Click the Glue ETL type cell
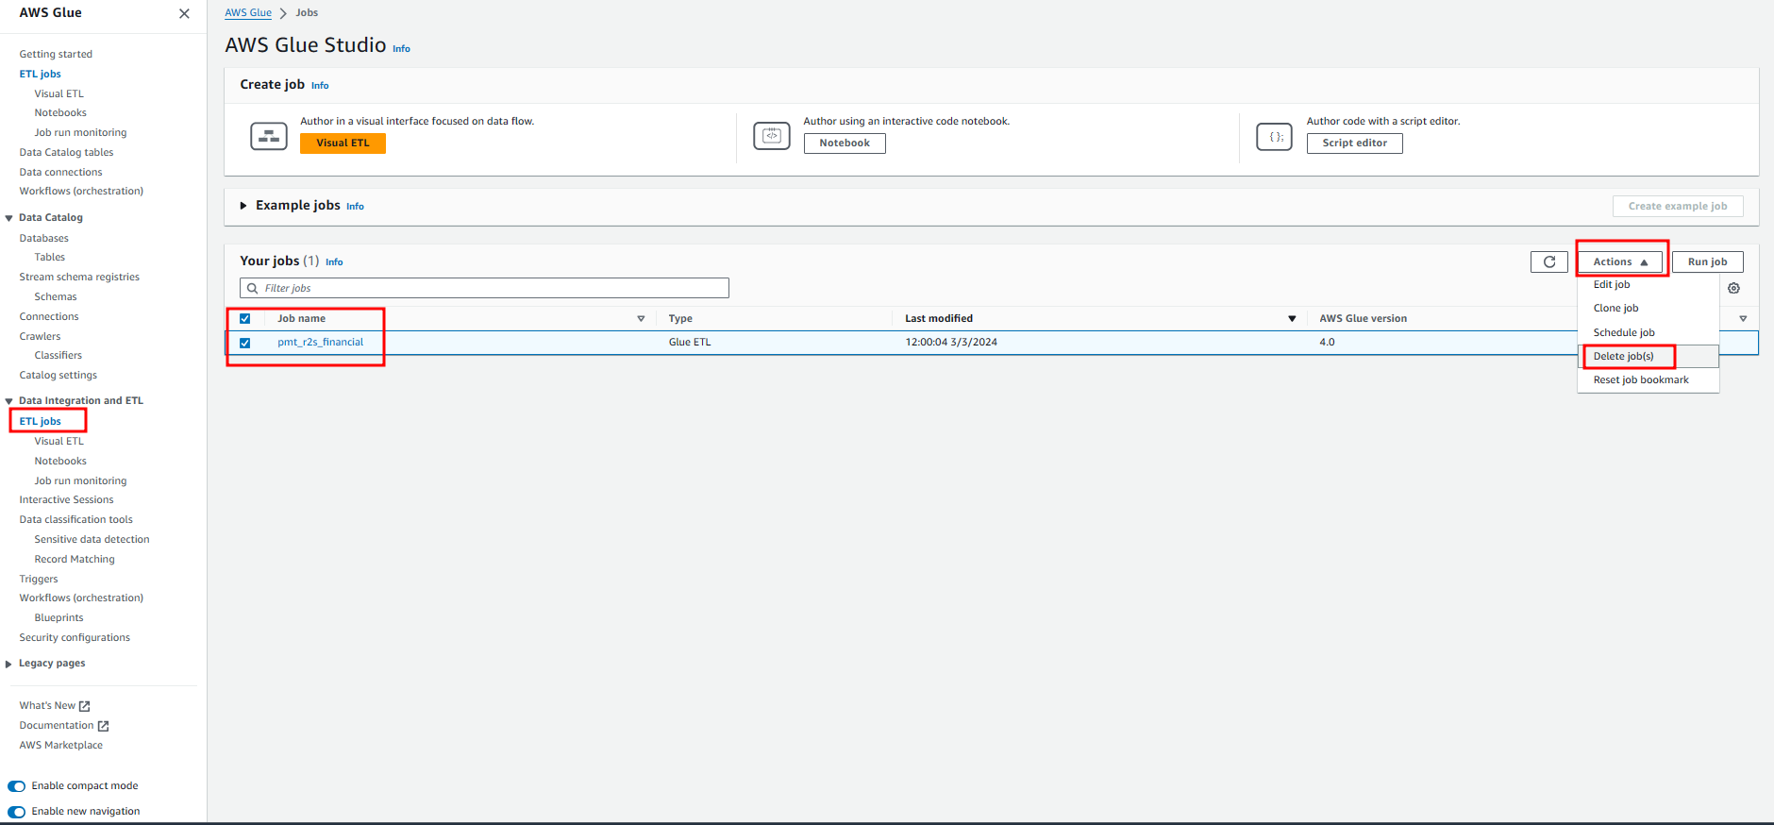The width and height of the screenshot is (1774, 825). (690, 343)
